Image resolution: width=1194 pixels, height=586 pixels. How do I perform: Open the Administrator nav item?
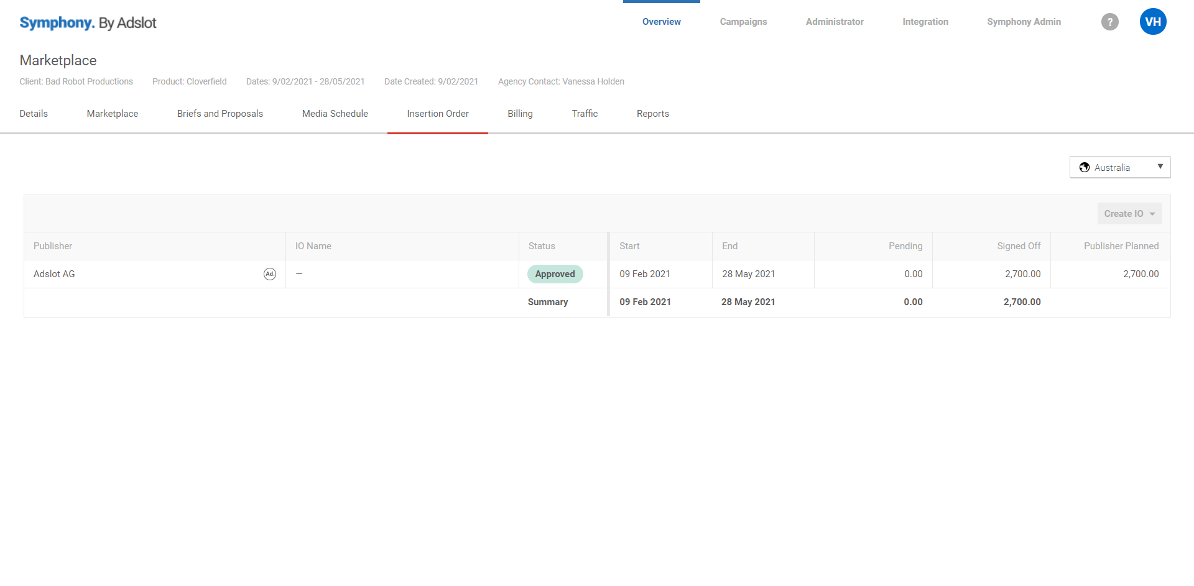(835, 22)
